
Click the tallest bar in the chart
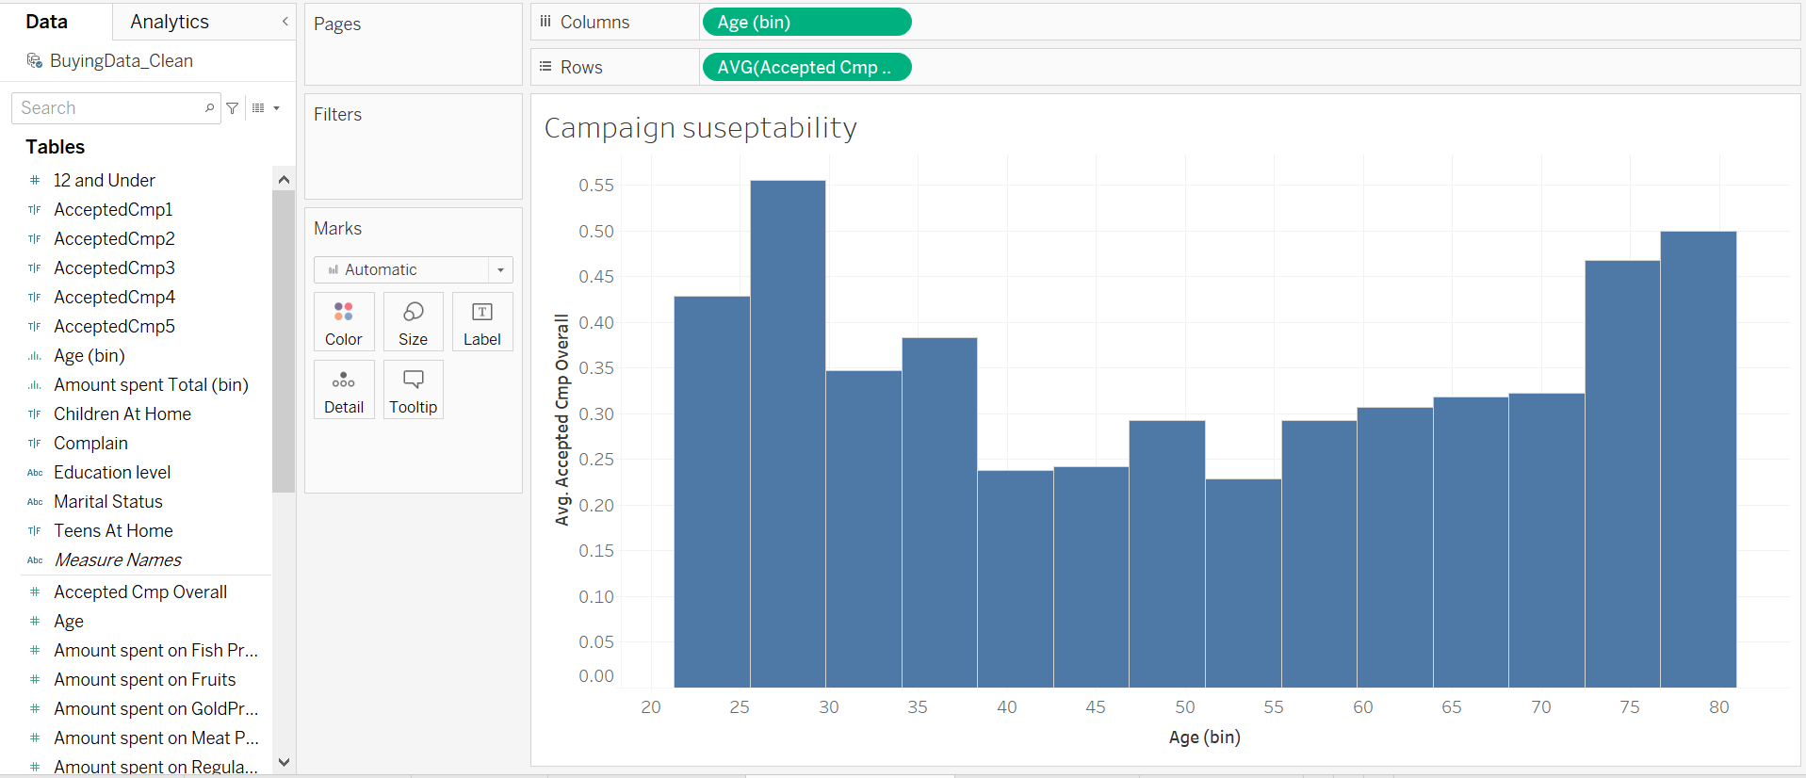(788, 433)
